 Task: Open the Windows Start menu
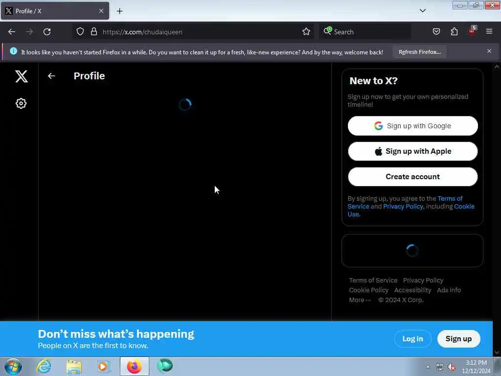pyautogui.click(x=13, y=366)
